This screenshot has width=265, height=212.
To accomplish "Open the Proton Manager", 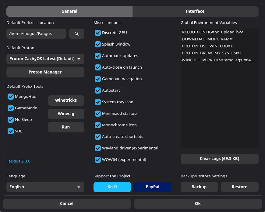I will (45, 72).
